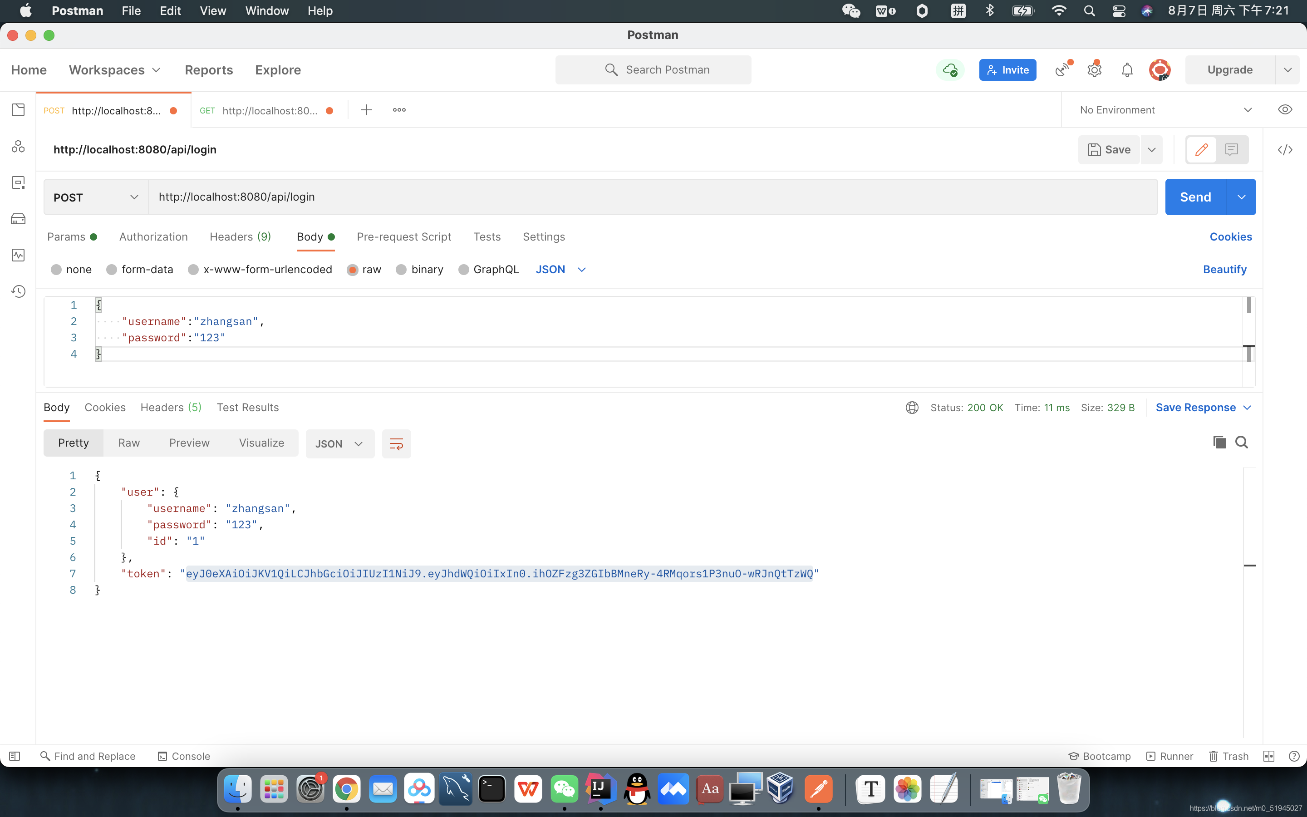Open Chrome from the Dock
1307x817 pixels.
[346, 789]
